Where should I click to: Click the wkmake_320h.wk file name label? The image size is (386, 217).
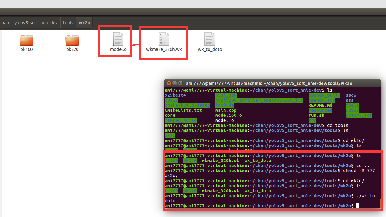click(164, 49)
